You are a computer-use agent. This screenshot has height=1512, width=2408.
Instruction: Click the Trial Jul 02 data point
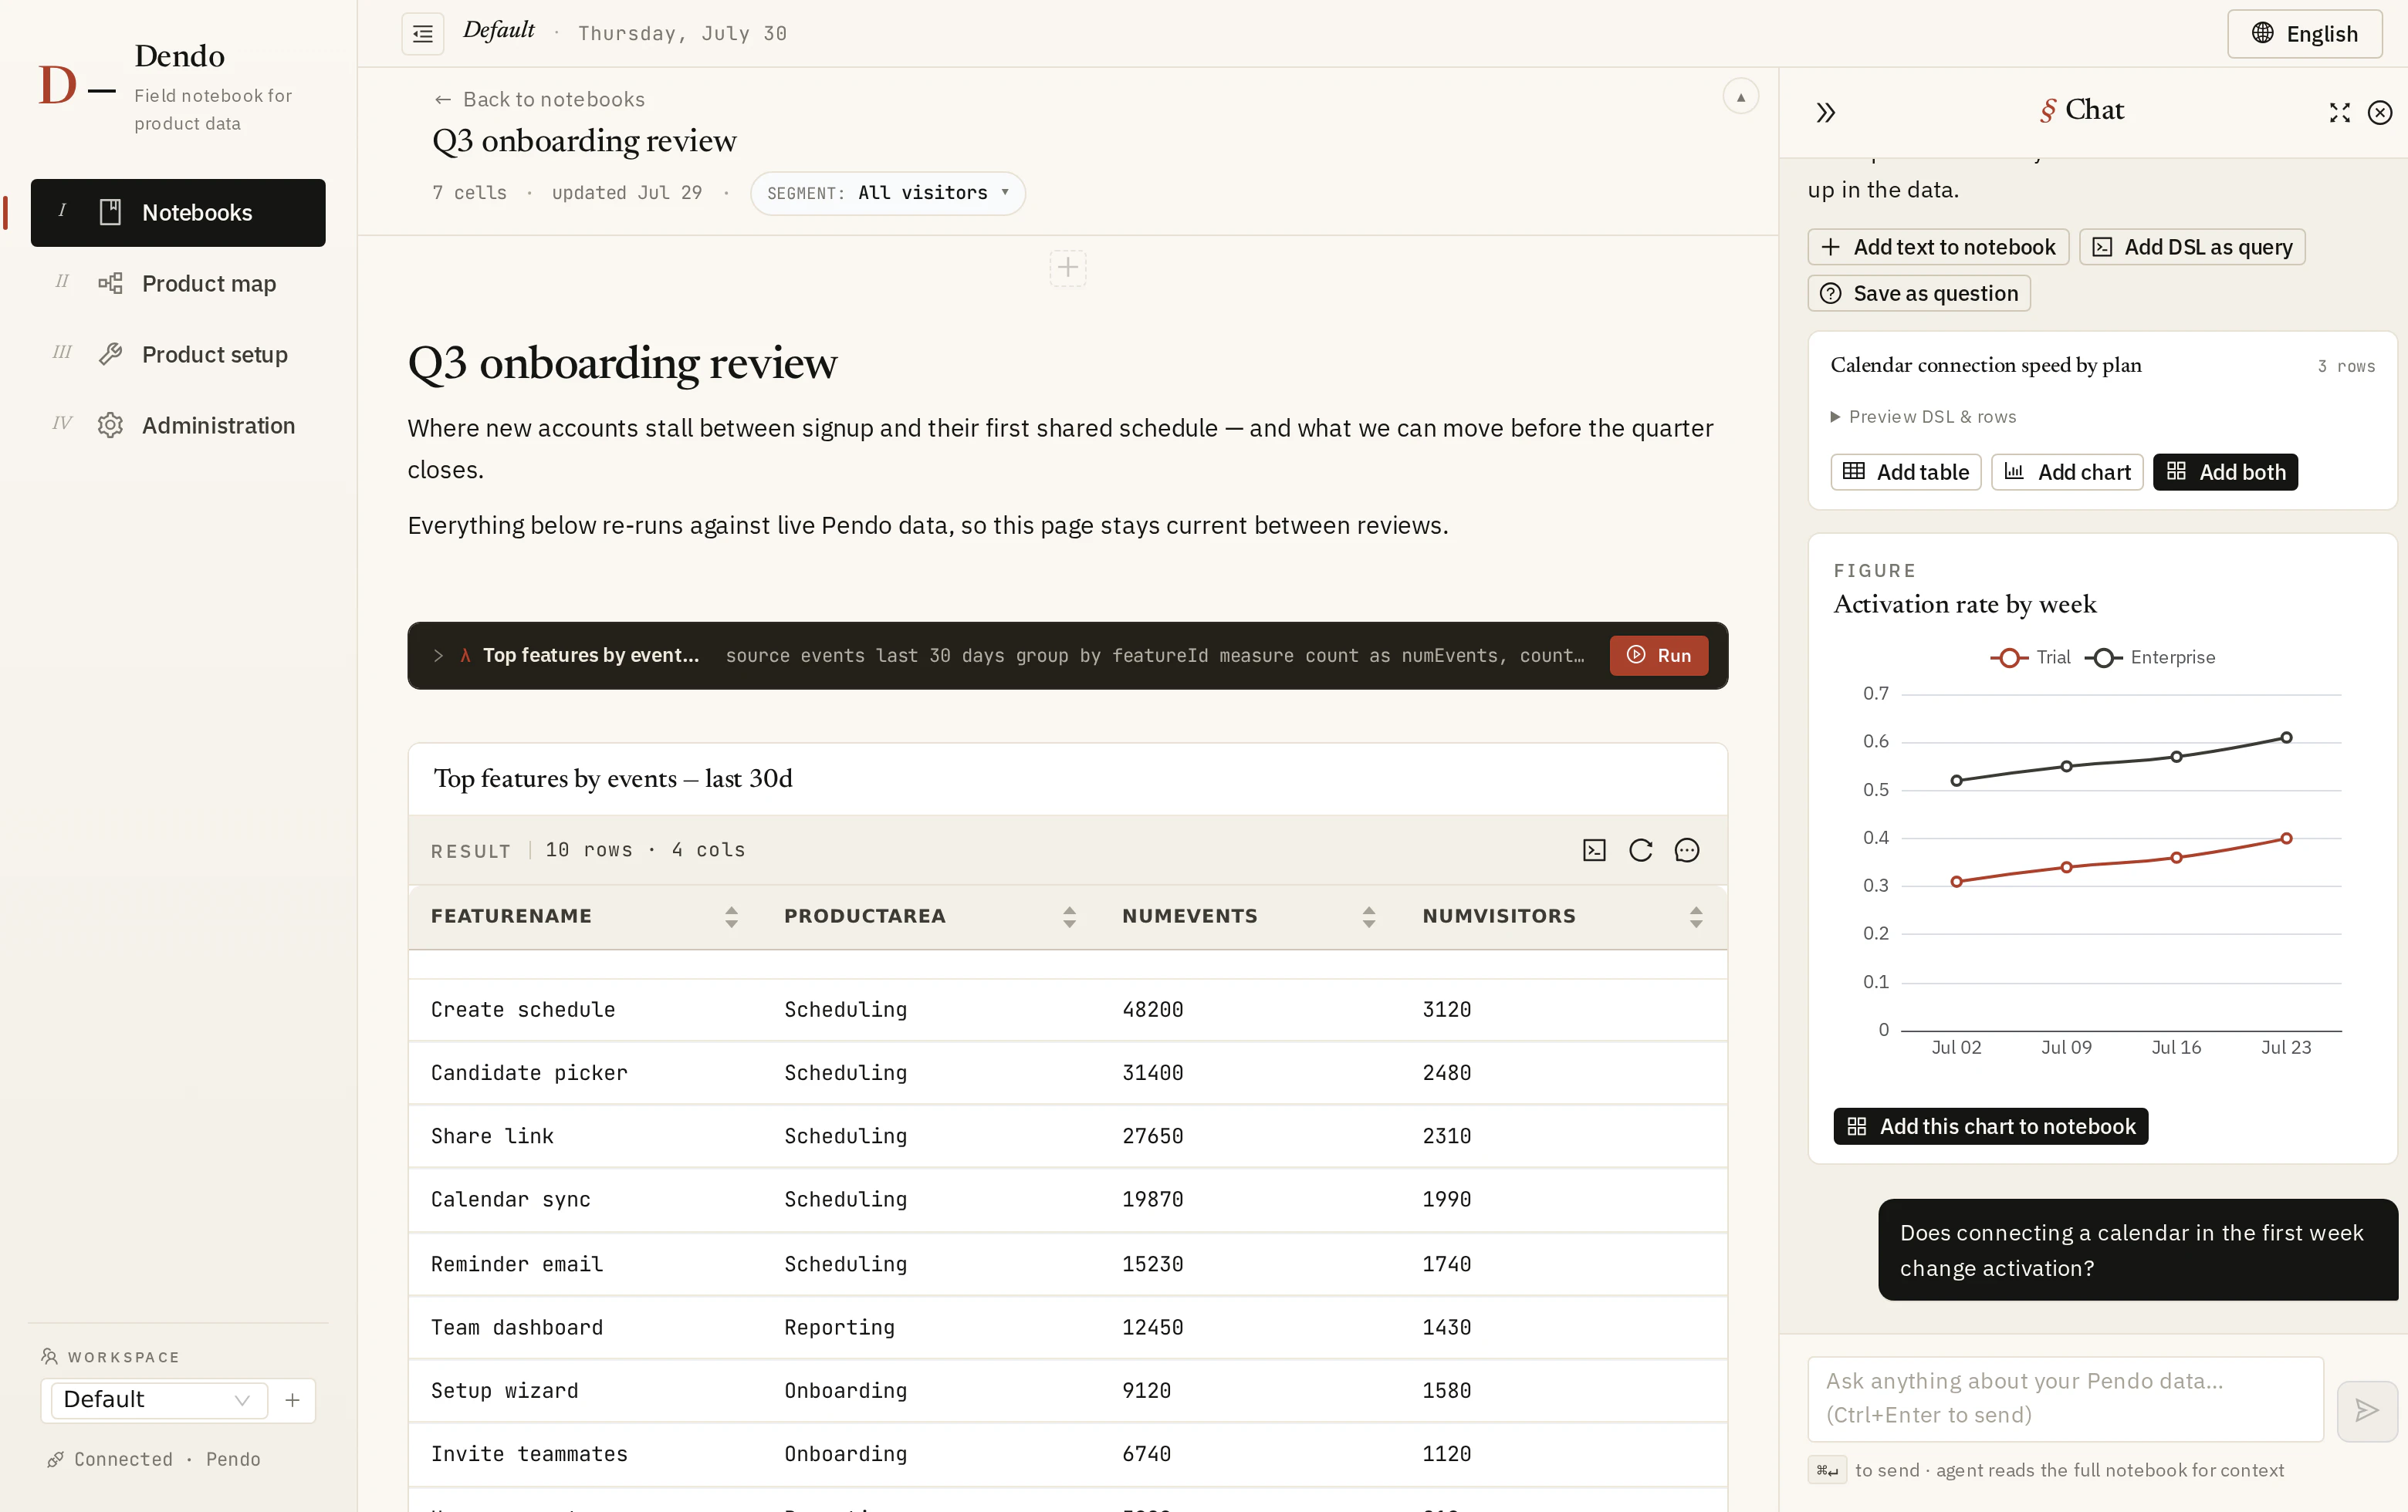point(1956,882)
